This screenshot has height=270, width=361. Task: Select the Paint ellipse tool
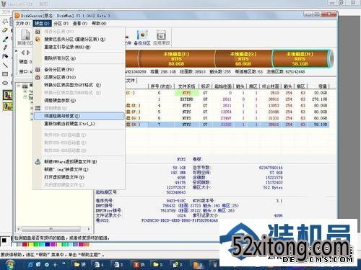(x=5, y=83)
